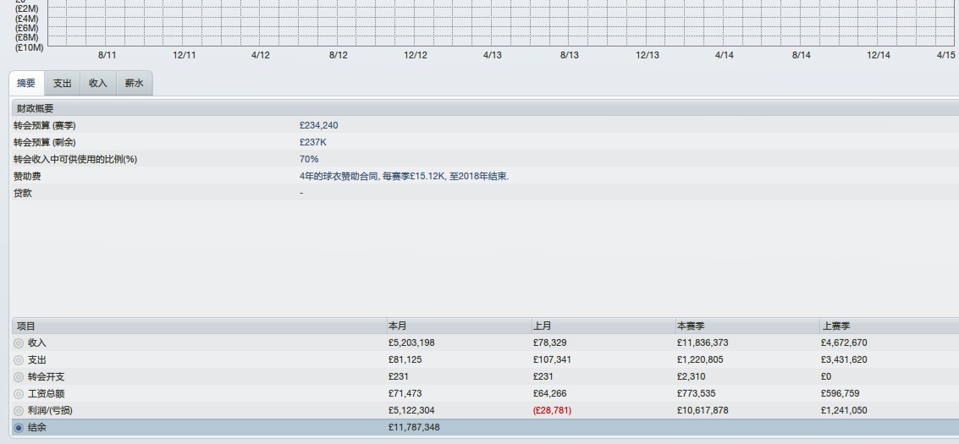Click last month income £78,329
The image size is (959, 444).
click(550, 343)
